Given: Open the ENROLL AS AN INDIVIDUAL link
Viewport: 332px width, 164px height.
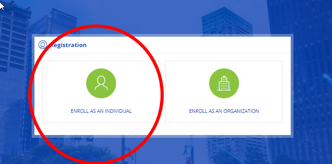Looking at the screenshot, I should pos(101,111).
